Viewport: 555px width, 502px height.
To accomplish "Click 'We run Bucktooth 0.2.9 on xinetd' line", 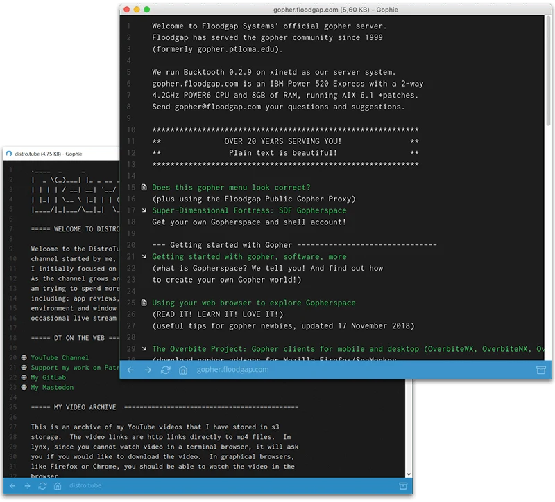I will coord(274,72).
